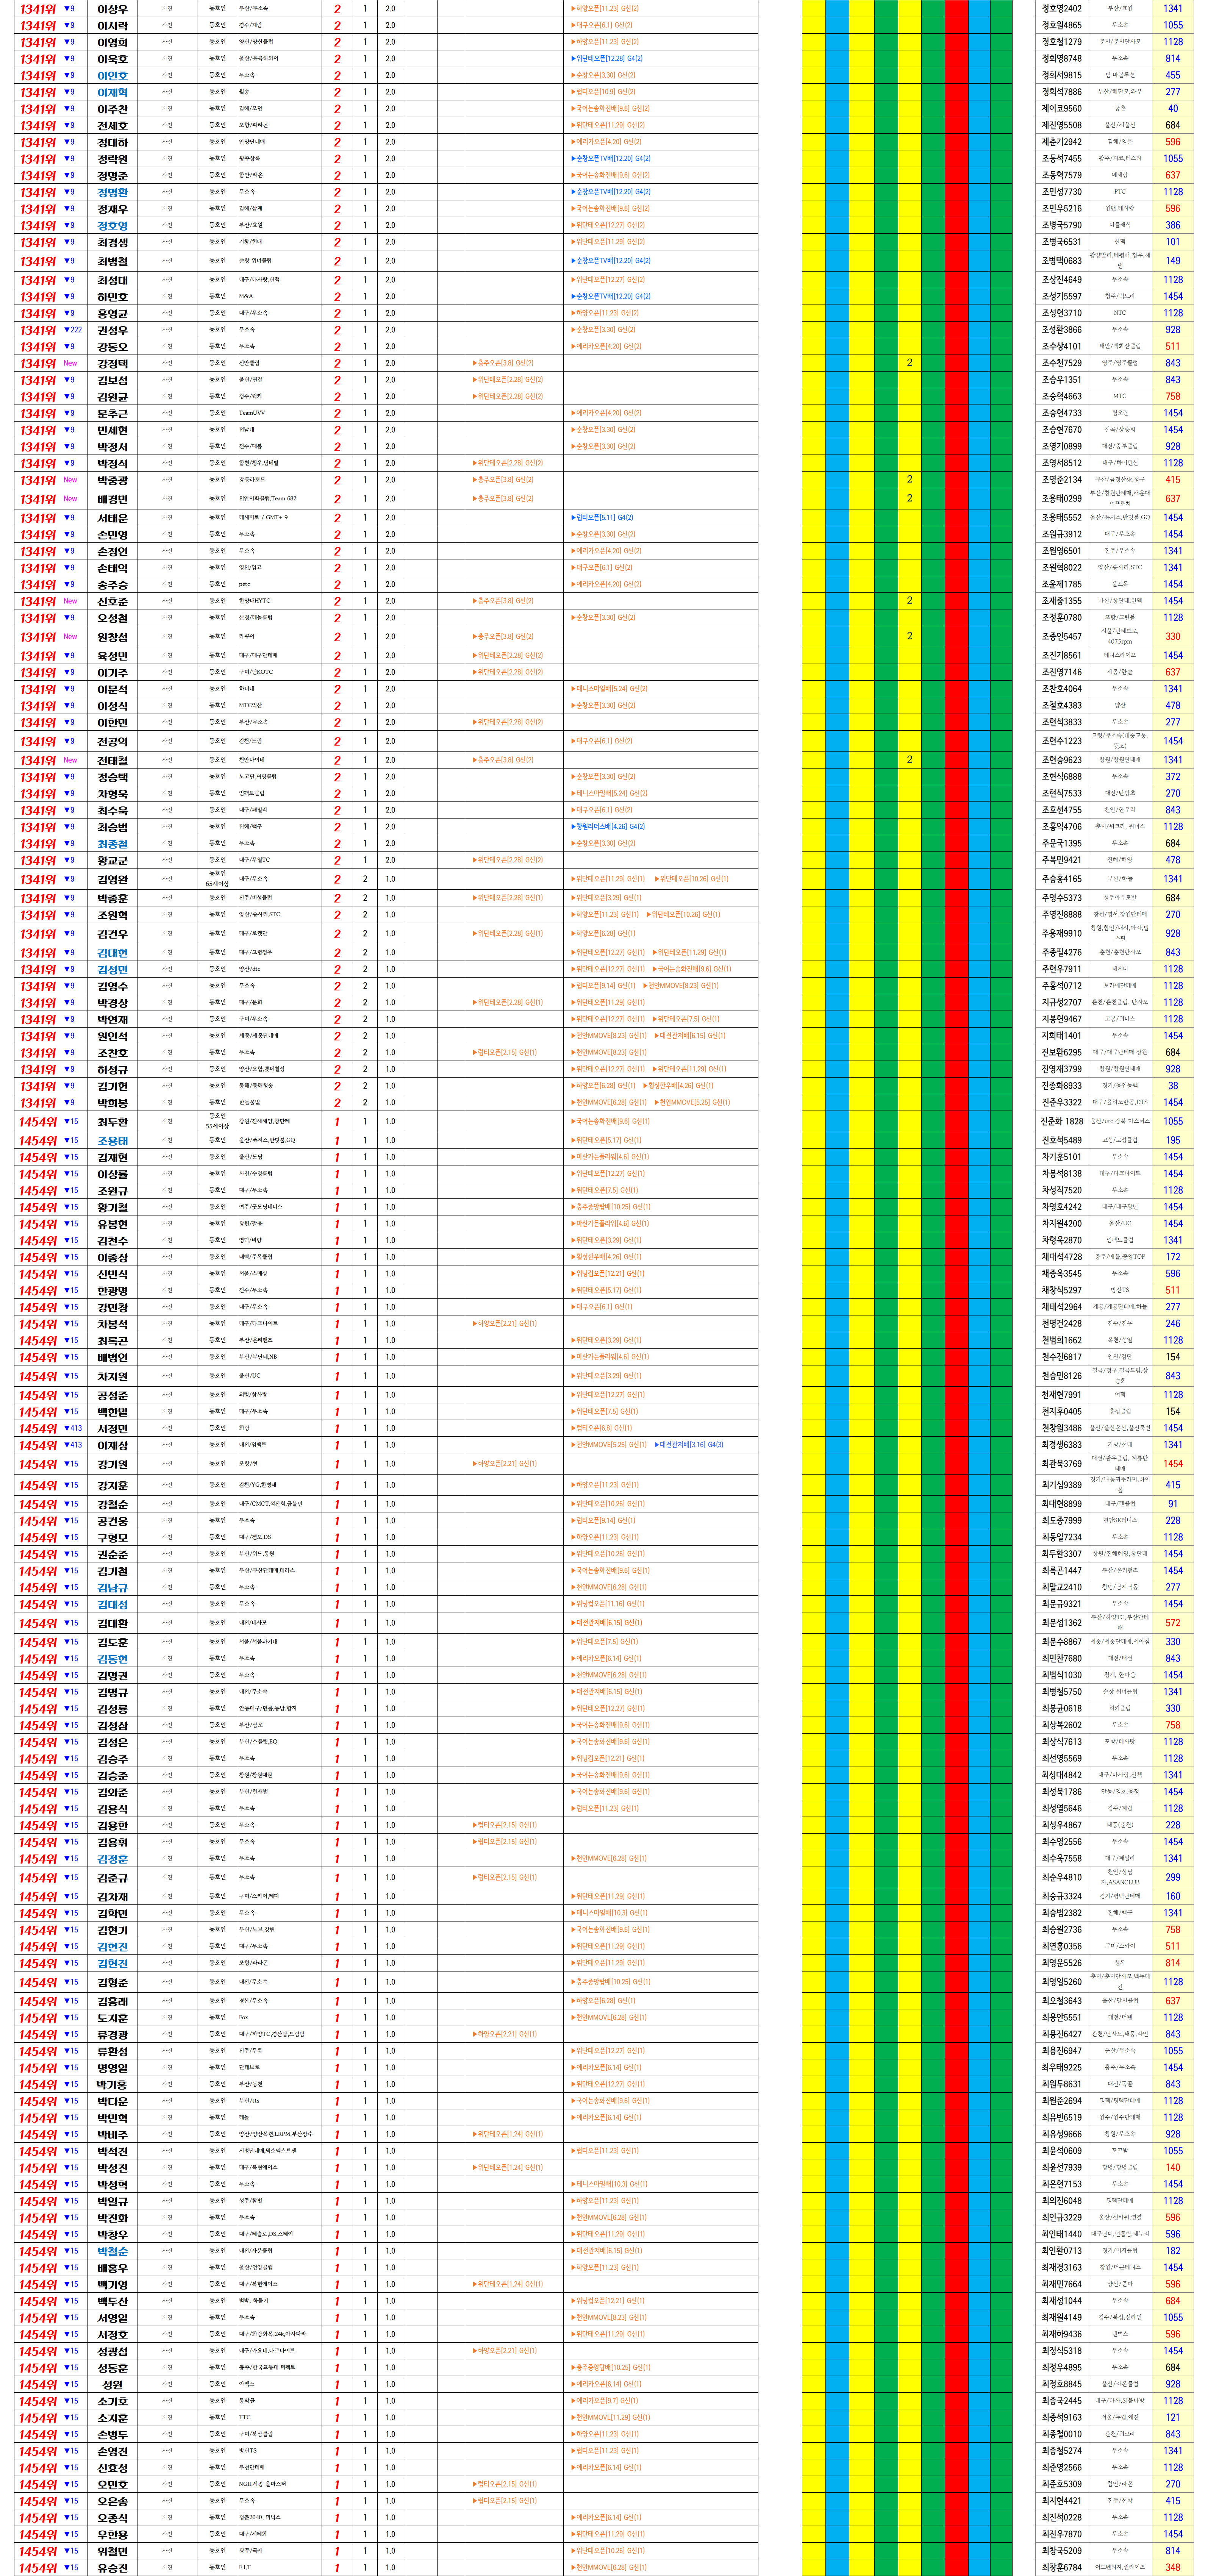This screenshot has height=2576, width=1205.
Task: Open 대전관저배[3.16] G4(3) link for 이재상
Action: [690, 1445]
